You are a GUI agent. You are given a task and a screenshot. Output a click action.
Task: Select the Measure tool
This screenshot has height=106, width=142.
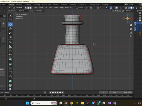pos(10,46)
